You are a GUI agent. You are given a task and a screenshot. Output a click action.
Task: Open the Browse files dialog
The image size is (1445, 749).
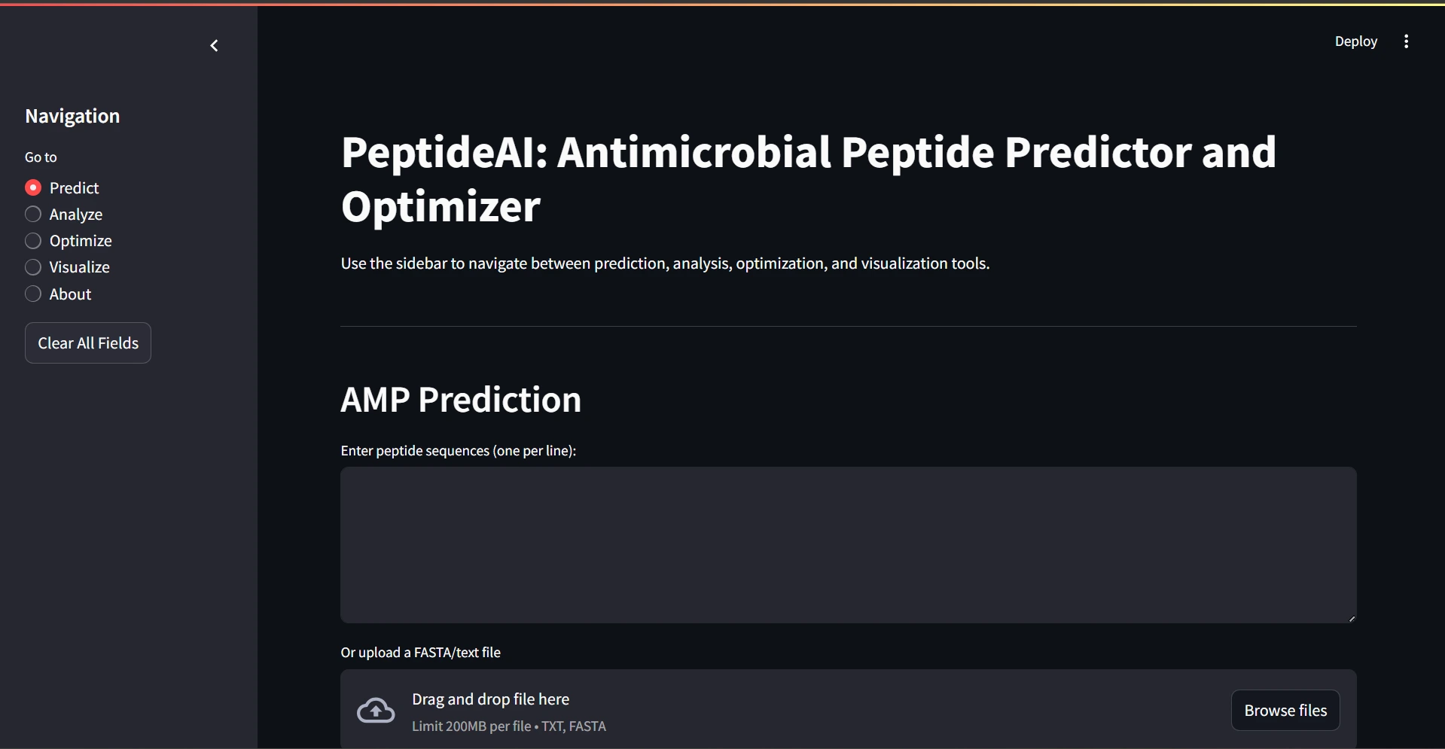1285,711
